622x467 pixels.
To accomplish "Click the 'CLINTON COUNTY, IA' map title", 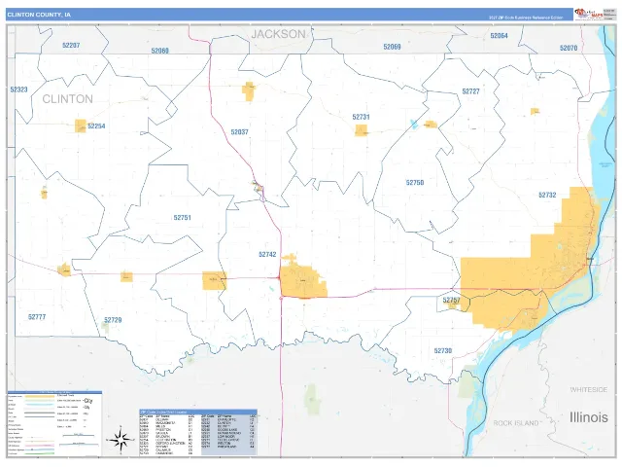I will click(39, 15).
